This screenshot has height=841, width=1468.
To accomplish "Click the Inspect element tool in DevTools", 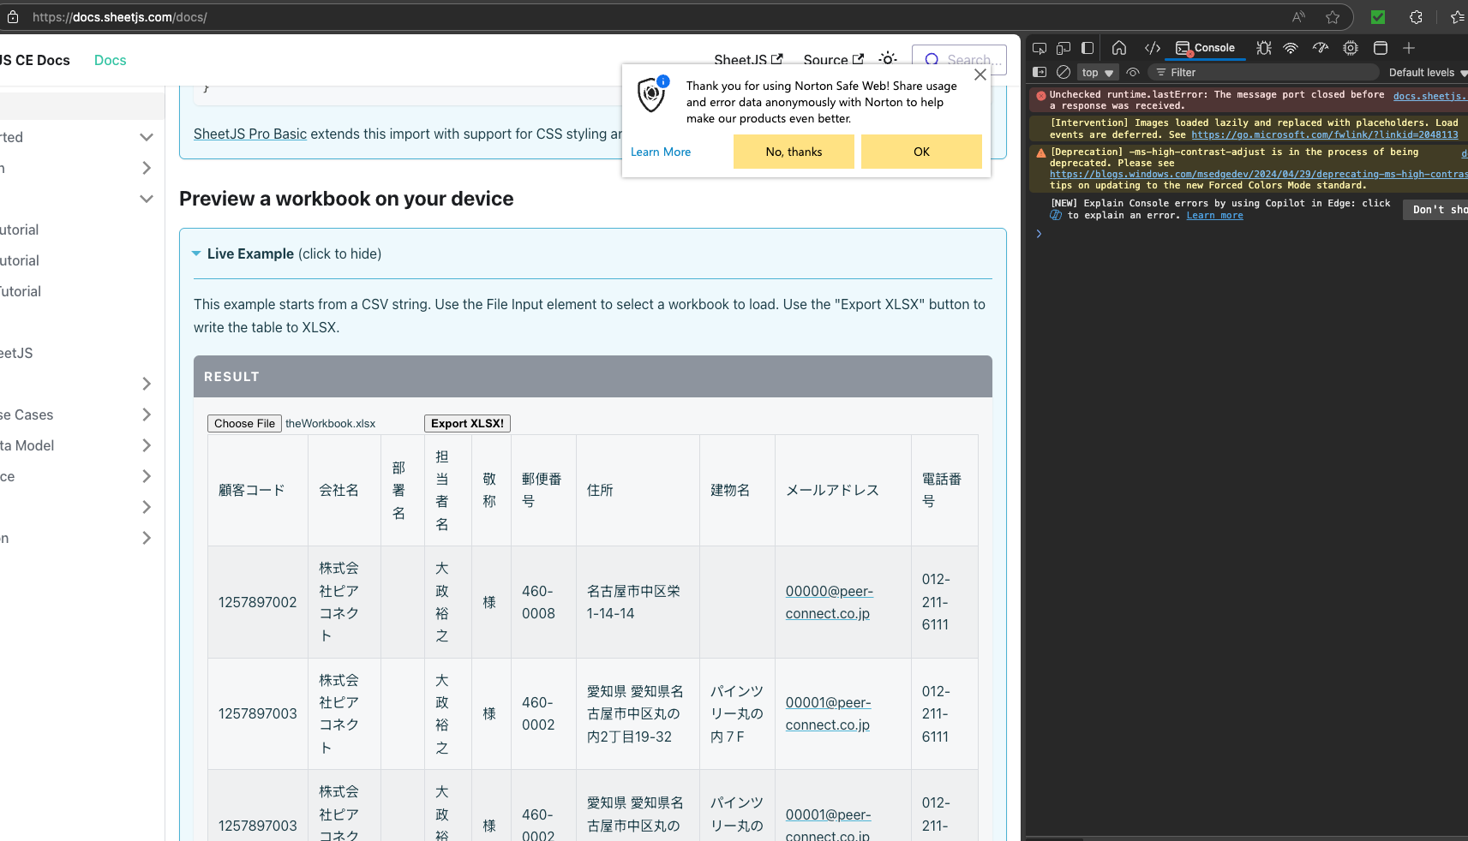I will (x=1040, y=48).
